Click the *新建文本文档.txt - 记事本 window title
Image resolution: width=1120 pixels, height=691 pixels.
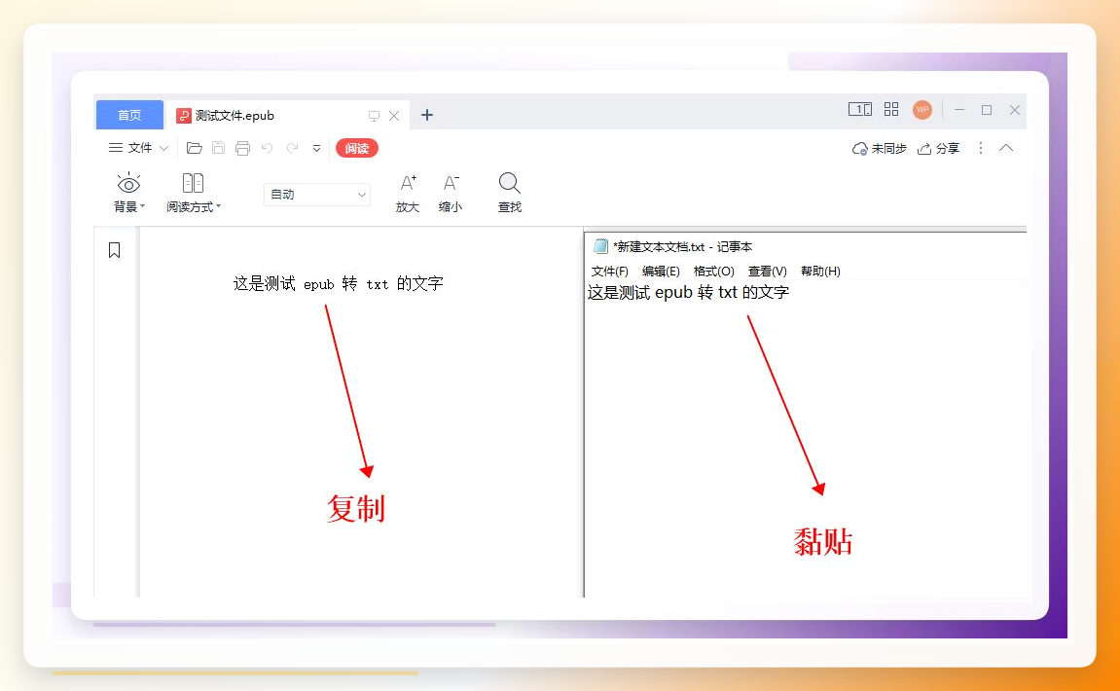[x=683, y=246]
